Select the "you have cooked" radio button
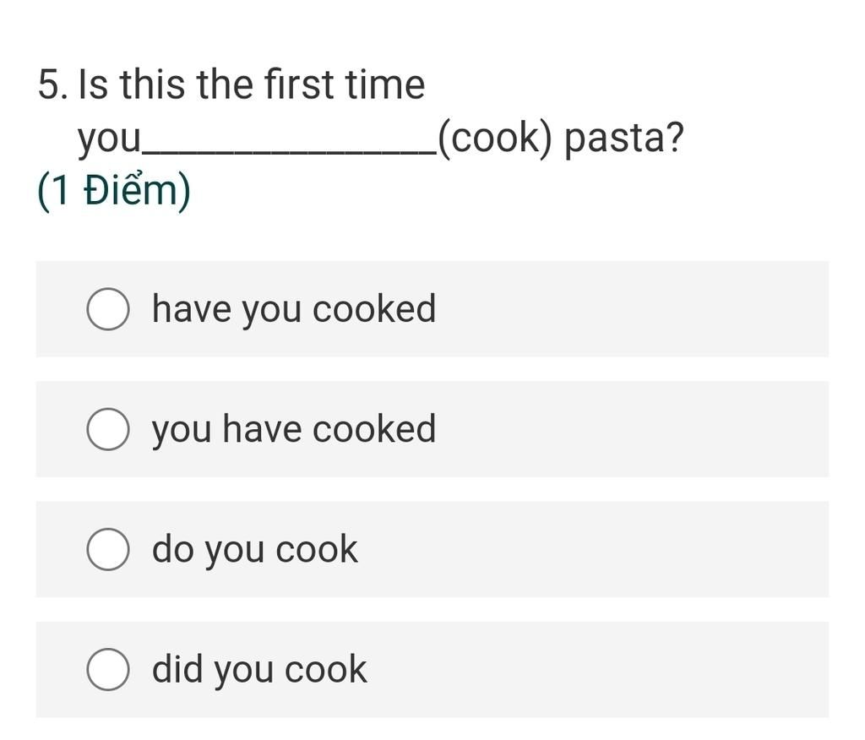 108,429
